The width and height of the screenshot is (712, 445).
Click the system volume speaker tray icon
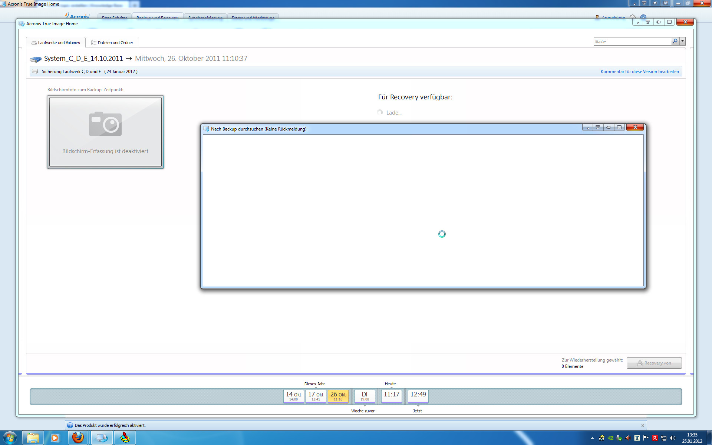pyautogui.click(x=673, y=438)
